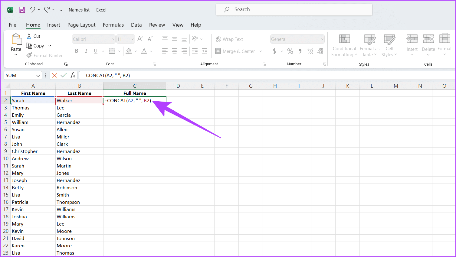Toggle Underline formatting

click(x=96, y=51)
